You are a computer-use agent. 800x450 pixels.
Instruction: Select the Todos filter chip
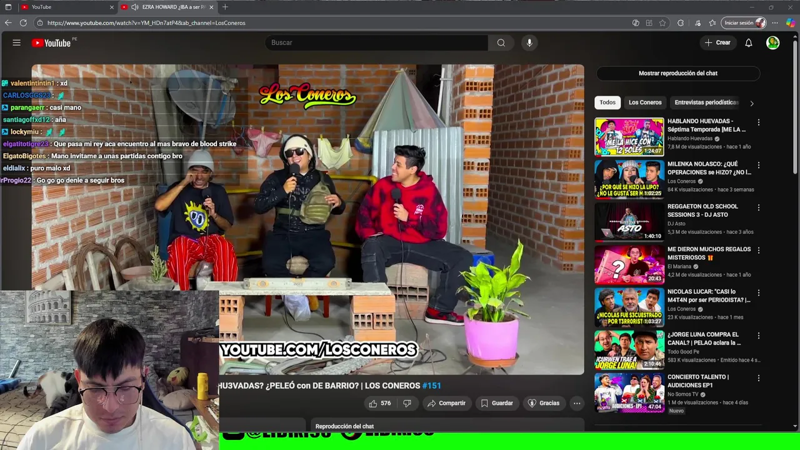[x=607, y=102]
